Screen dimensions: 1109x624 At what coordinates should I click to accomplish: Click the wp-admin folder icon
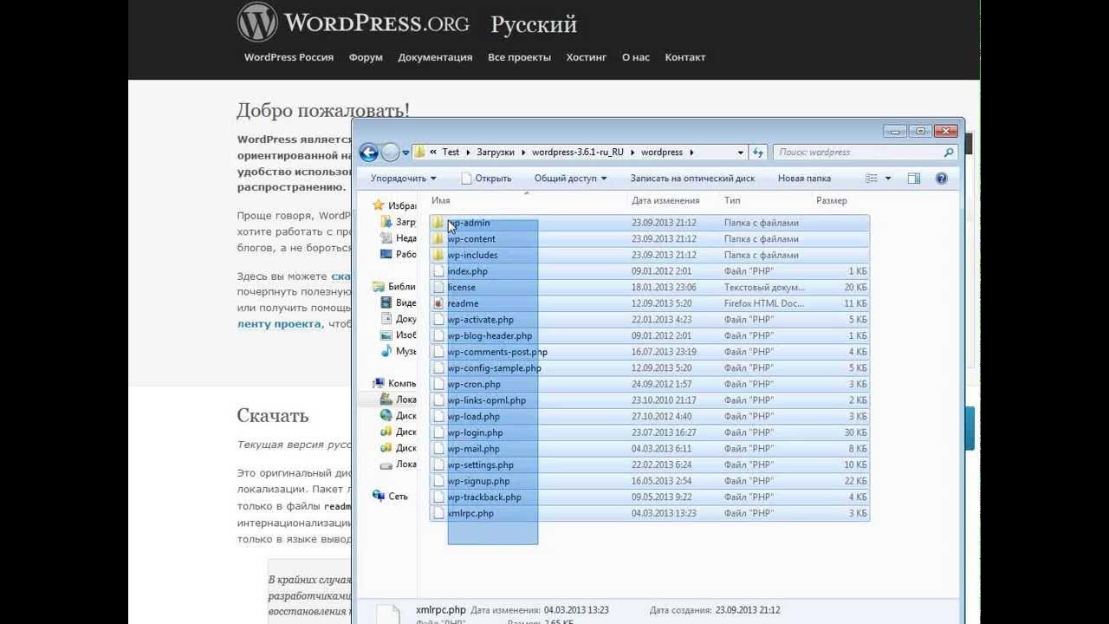pos(438,223)
